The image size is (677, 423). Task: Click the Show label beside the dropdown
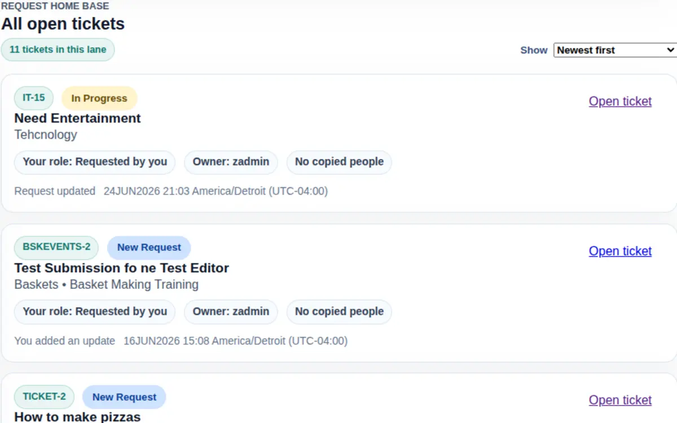coord(534,50)
